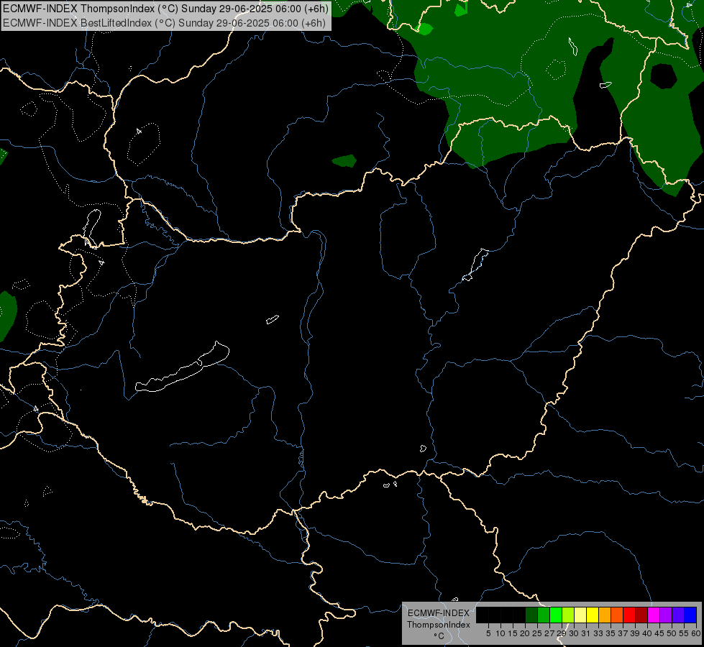Click the legend tick value 40
The image size is (704, 647).
point(647,633)
